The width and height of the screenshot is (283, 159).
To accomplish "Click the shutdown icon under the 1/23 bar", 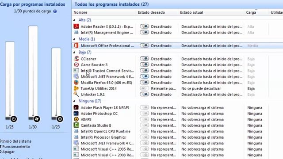I will click(x=60, y=119).
